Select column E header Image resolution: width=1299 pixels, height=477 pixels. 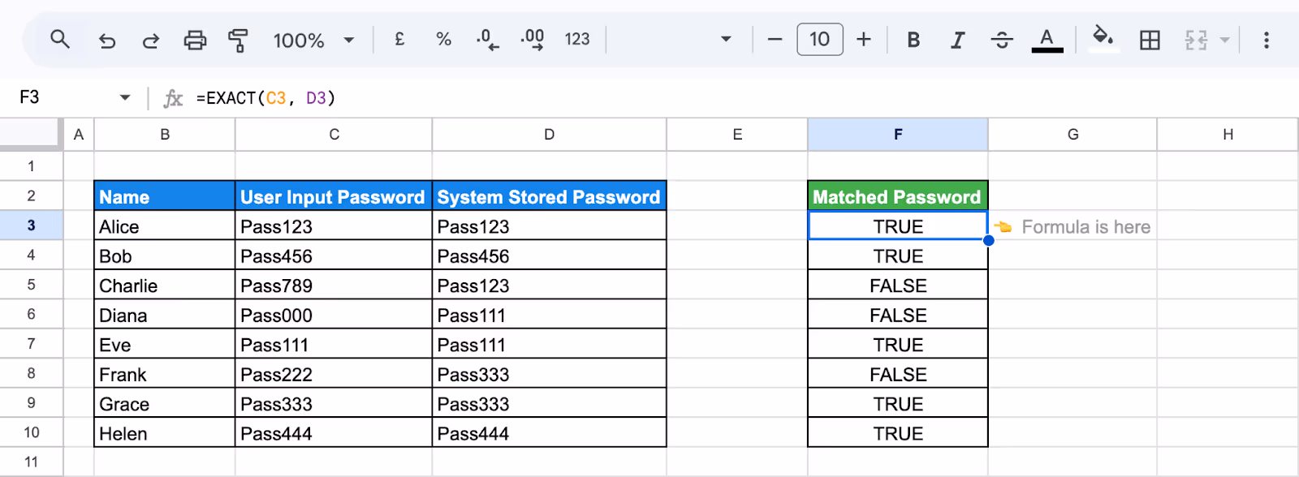click(737, 135)
